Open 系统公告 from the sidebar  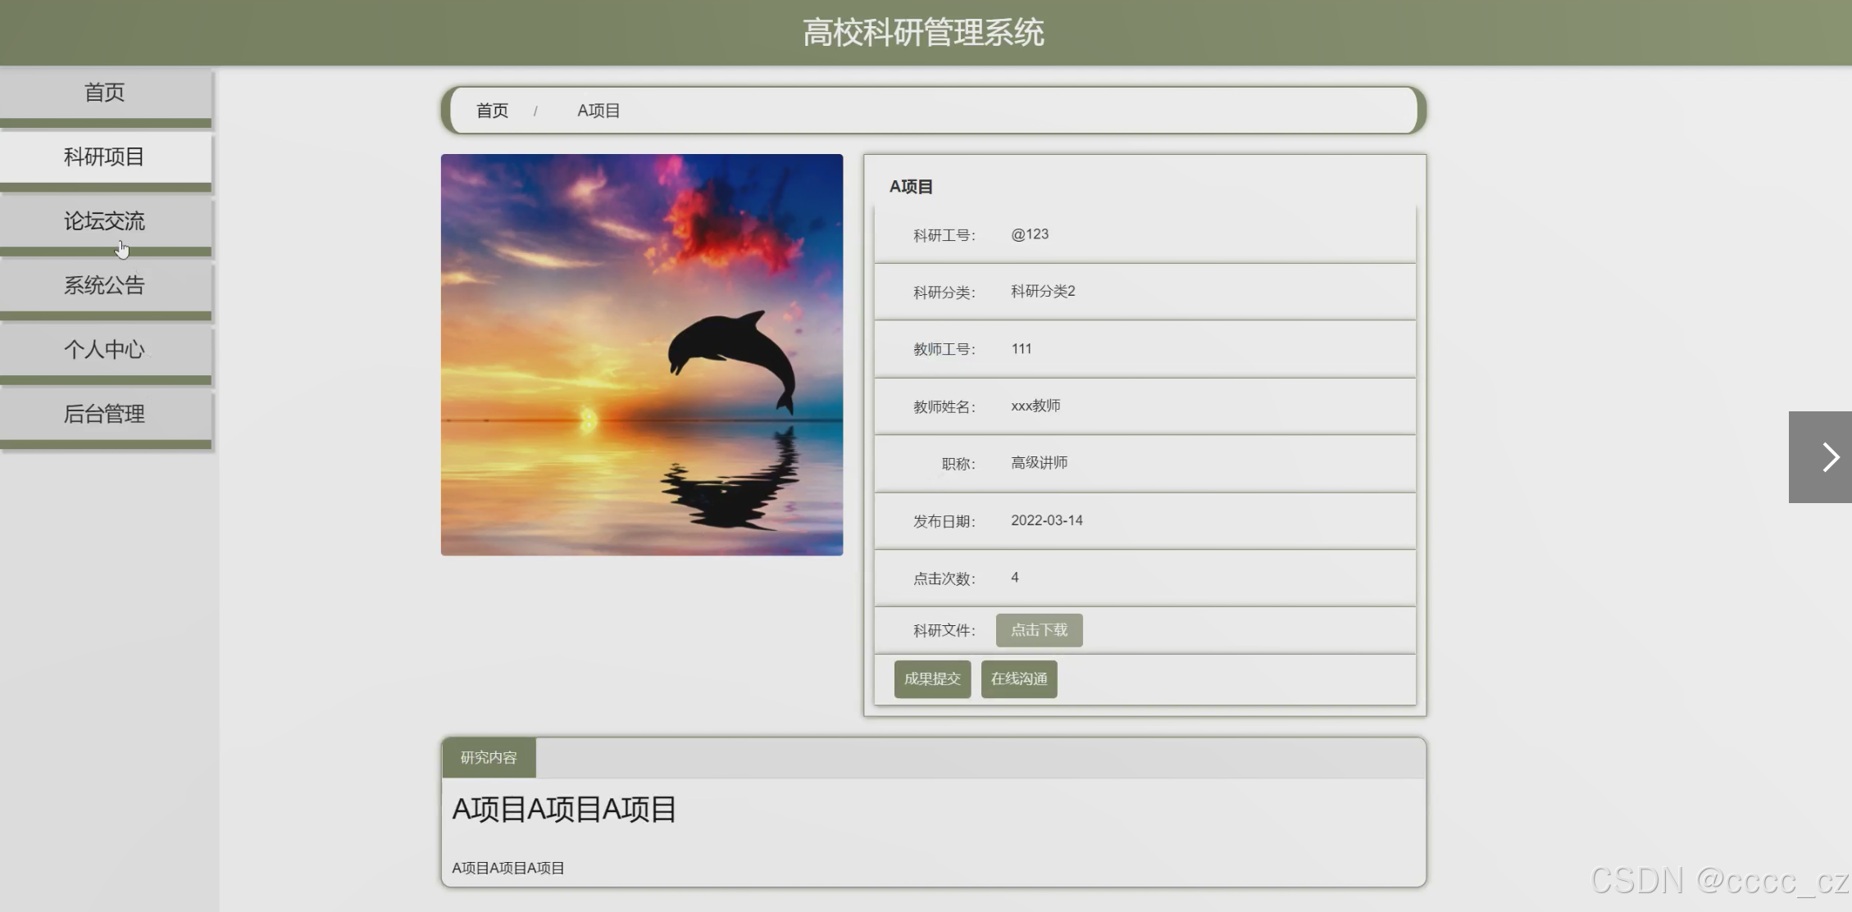(x=105, y=285)
